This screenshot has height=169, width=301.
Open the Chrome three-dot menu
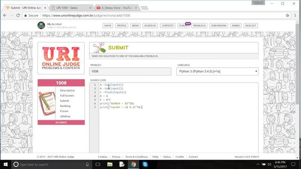pyautogui.click(x=295, y=15)
